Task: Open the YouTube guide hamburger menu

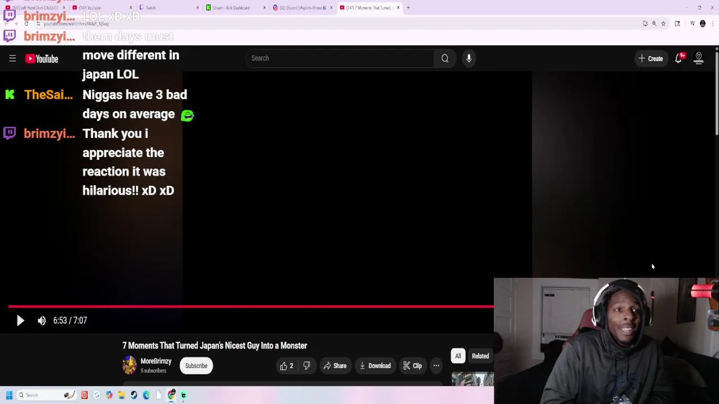Action: point(12,58)
